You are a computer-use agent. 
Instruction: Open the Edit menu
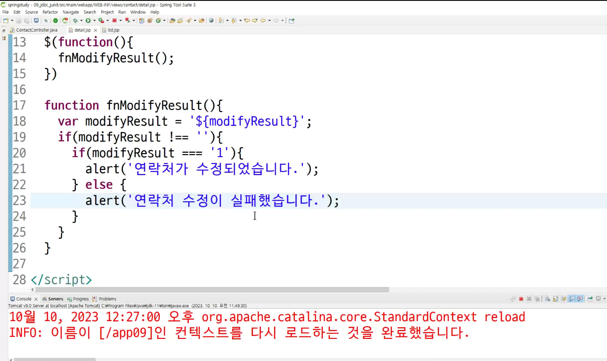(x=17, y=12)
